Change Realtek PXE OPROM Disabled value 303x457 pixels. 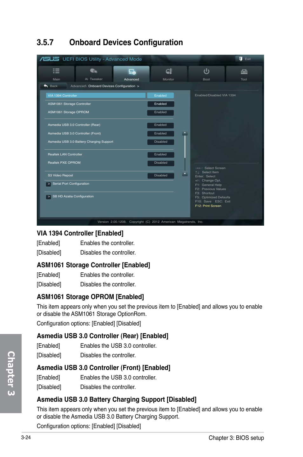(x=160, y=163)
